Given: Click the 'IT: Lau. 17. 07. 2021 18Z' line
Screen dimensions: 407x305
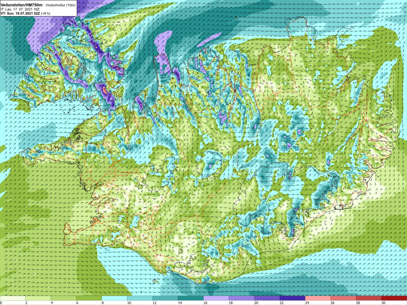Looking at the screenshot, I should coord(20,9).
